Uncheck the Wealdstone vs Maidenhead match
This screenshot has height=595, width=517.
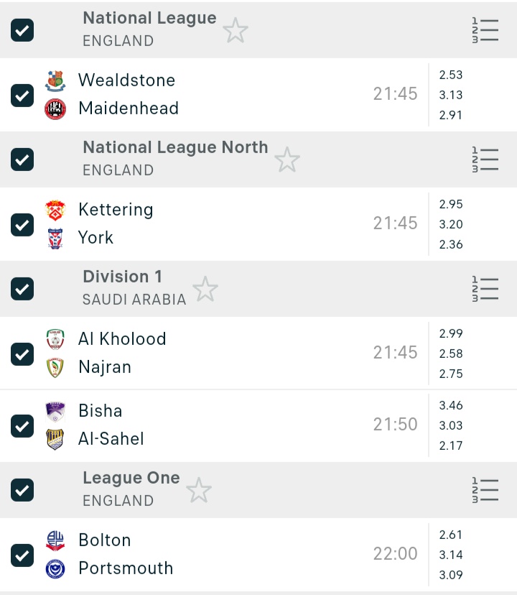(x=22, y=95)
